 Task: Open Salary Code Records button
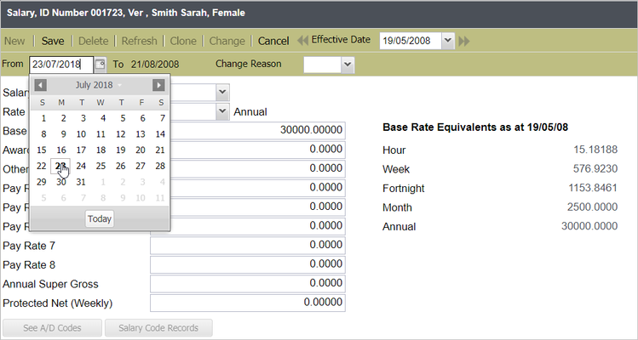[158, 328]
